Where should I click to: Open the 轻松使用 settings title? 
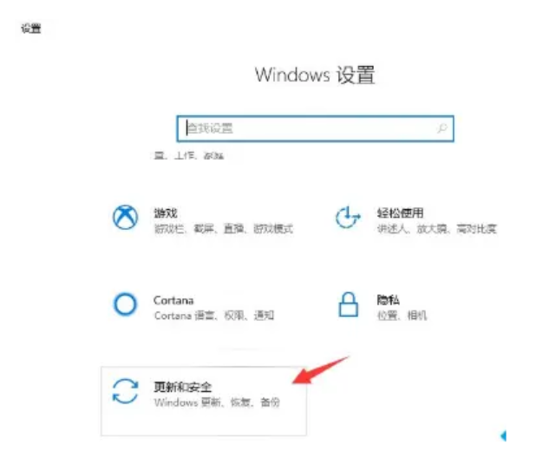[x=401, y=213]
